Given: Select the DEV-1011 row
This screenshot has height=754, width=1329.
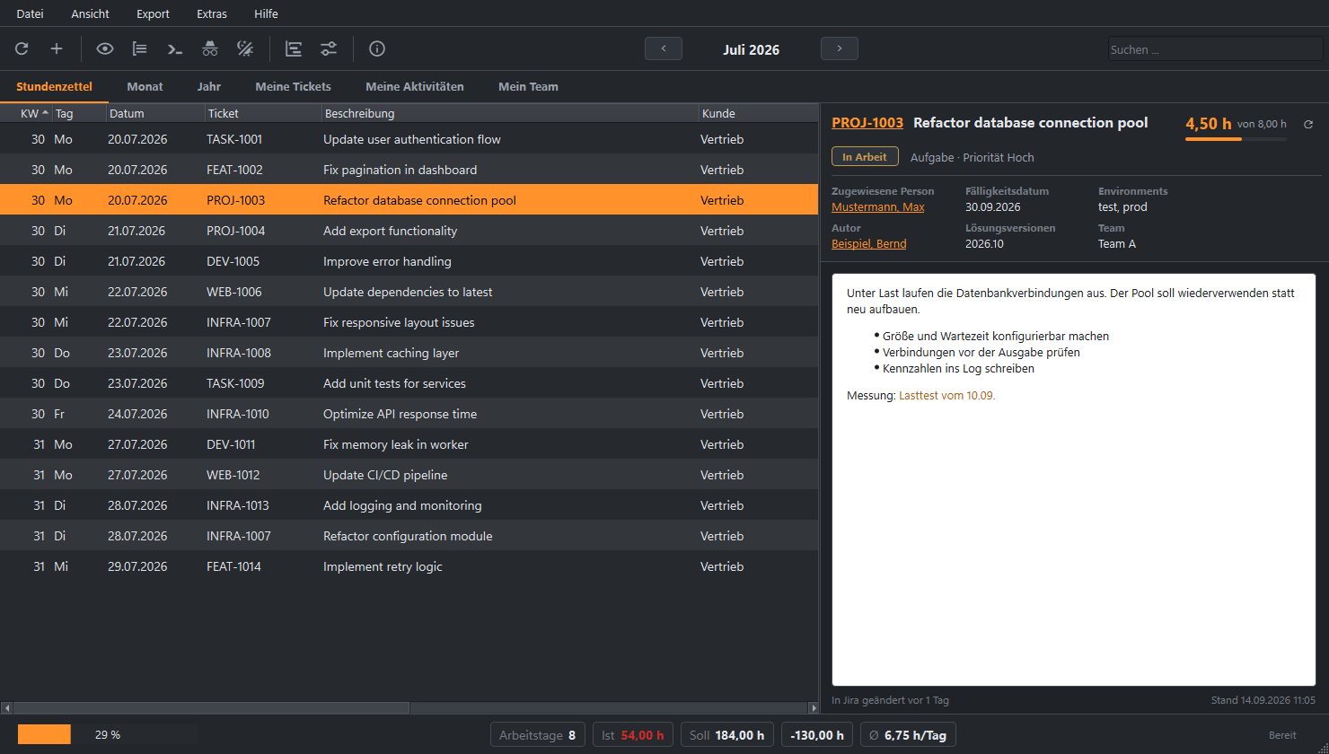Looking at the screenshot, I should pyautogui.click(x=409, y=444).
